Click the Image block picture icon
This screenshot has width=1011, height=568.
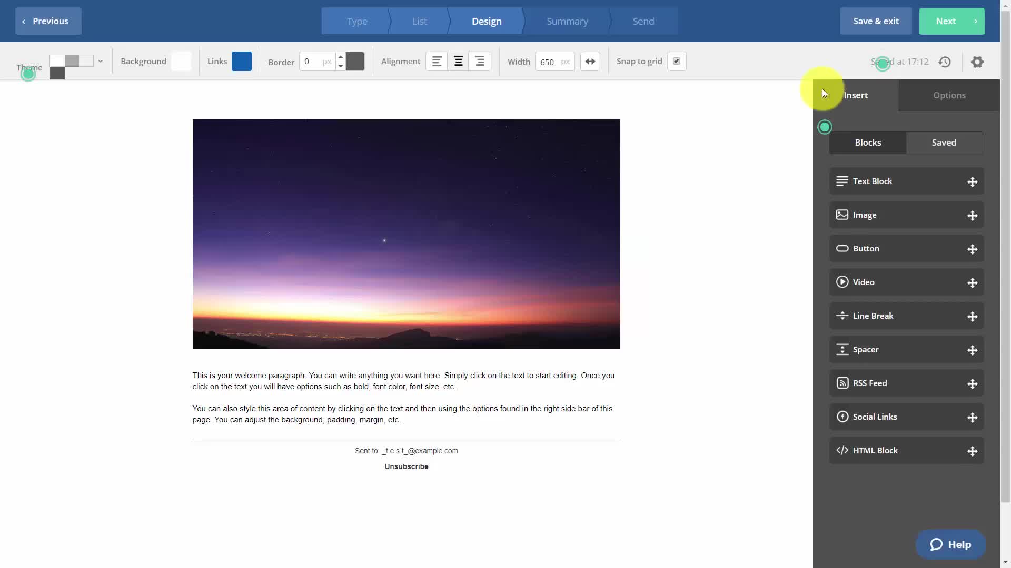coord(842,215)
